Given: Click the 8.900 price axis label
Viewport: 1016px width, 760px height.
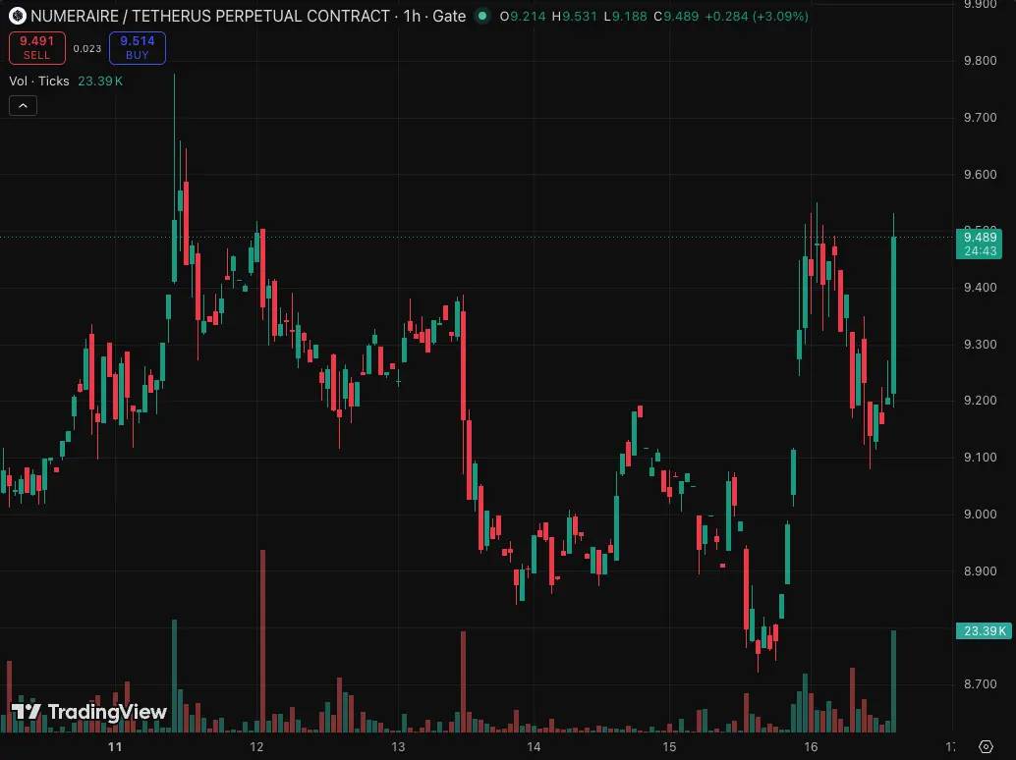Looking at the screenshot, I should point(981,571).
